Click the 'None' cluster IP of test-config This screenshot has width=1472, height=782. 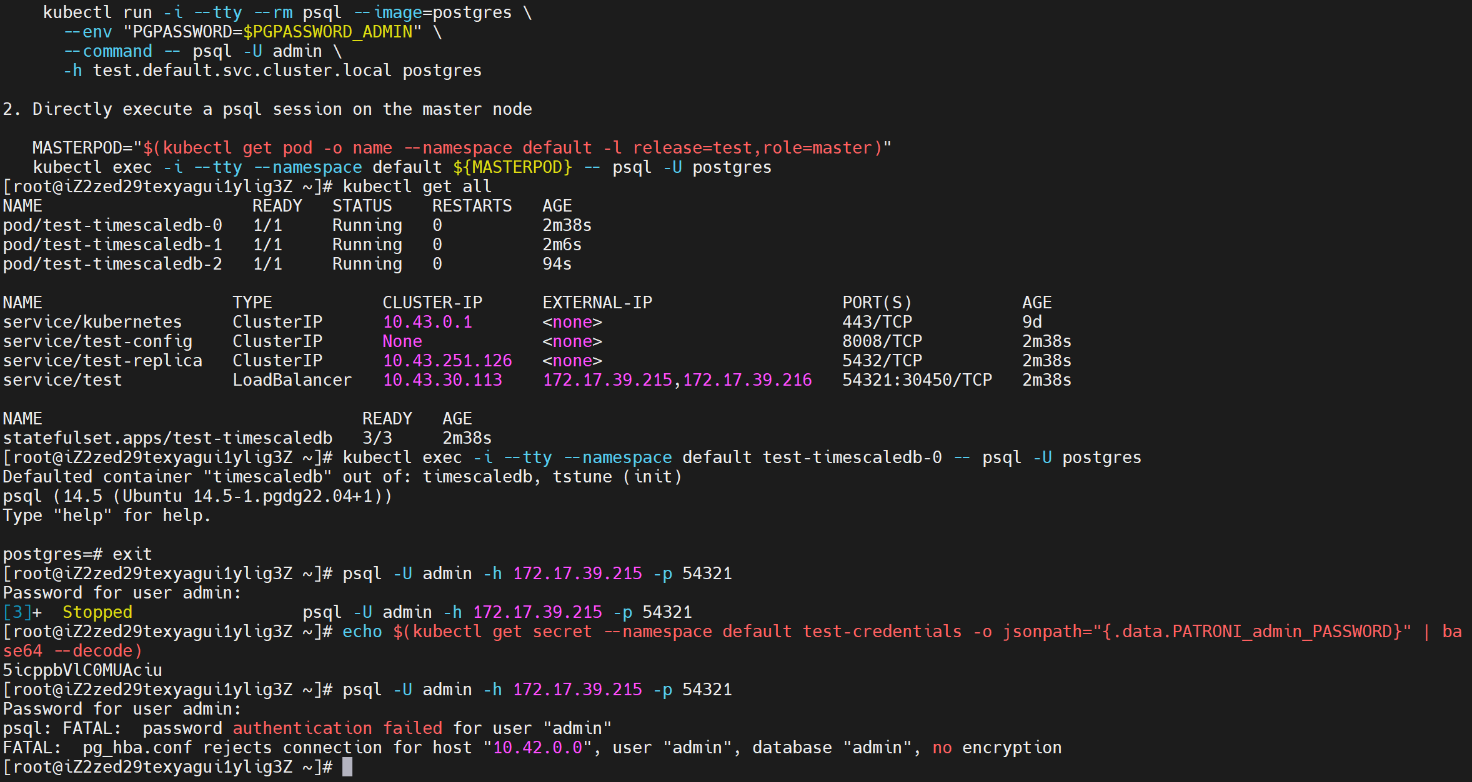[x=402, y=341]
